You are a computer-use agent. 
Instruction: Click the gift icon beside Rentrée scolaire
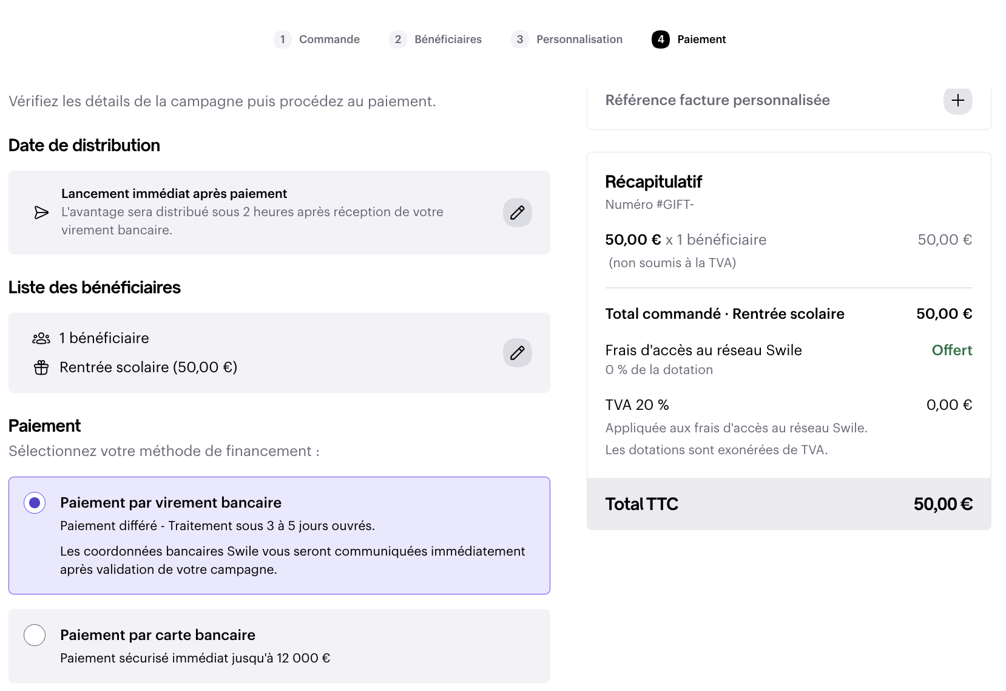tap(41, 367)
